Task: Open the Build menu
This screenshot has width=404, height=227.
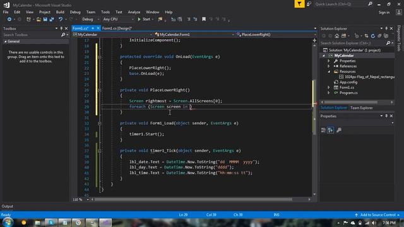Action: (60, 12)
